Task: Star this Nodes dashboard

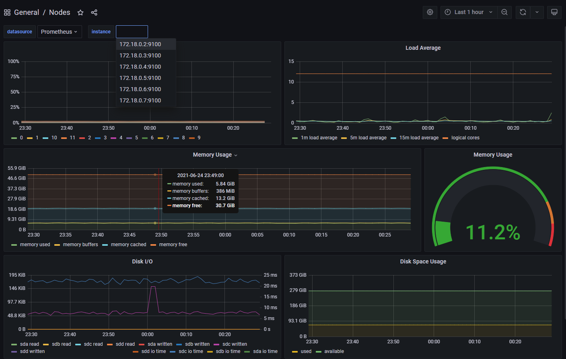Action: (x=80, y=12)
